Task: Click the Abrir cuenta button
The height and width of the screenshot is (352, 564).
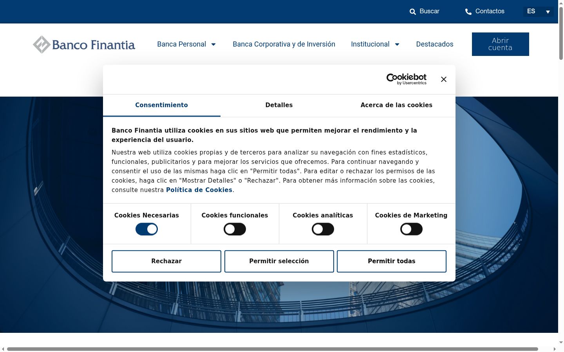Action: [x=501, y=44]
